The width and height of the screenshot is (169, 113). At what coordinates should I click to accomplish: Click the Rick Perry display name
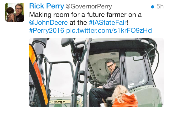(x=46, y=6)
